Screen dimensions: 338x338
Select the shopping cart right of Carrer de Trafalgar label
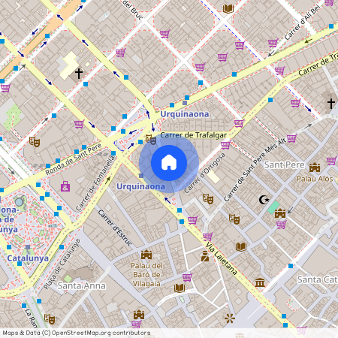240,123
